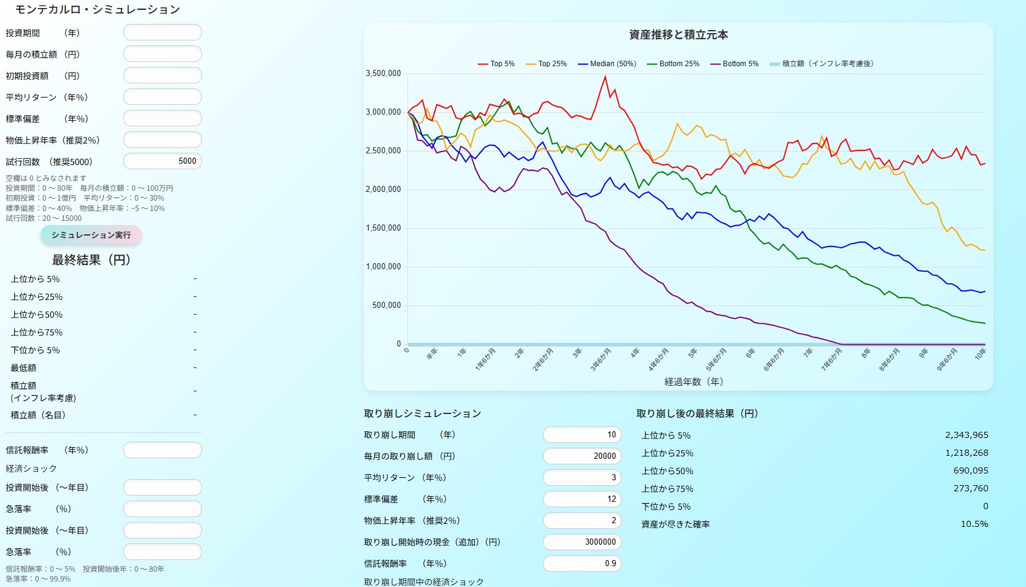Image resolution: width=1026 pixels, height=587 pixels.
Task: Click the withdrawal 信託報酬率 field showing 0.9
Action: click(582, 564)
